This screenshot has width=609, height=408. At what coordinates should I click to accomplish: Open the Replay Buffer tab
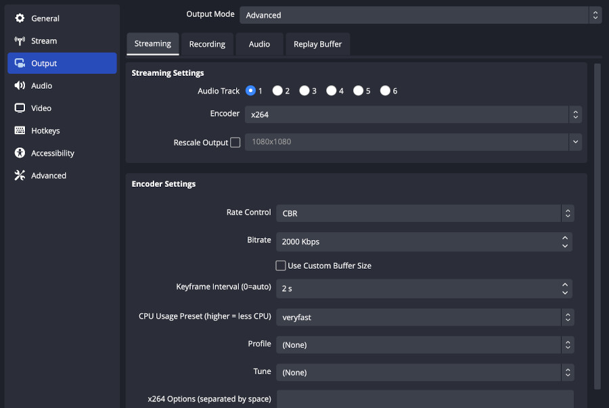317,43
